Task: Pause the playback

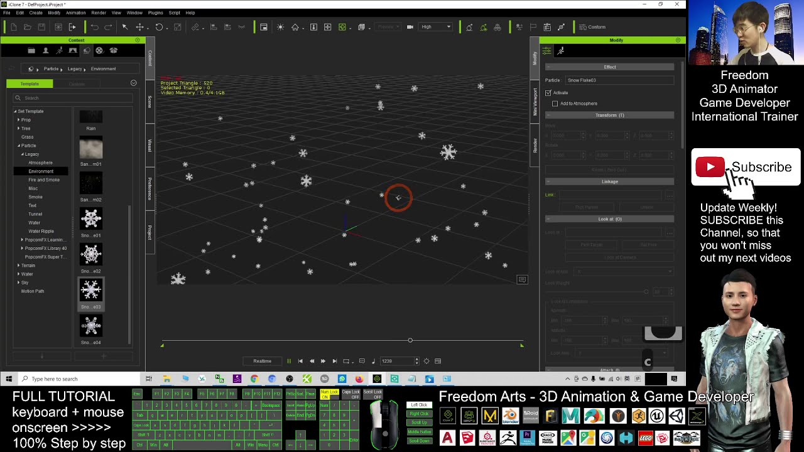Action: point(289,361)
